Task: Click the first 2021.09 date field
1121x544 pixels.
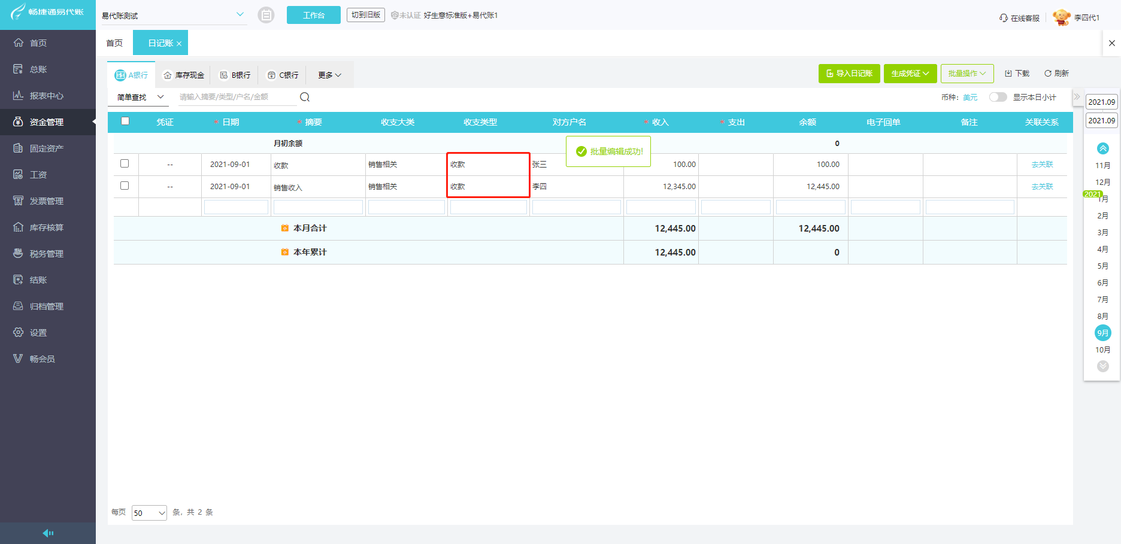Action: pyautogui.click(x=1102, y=102)
